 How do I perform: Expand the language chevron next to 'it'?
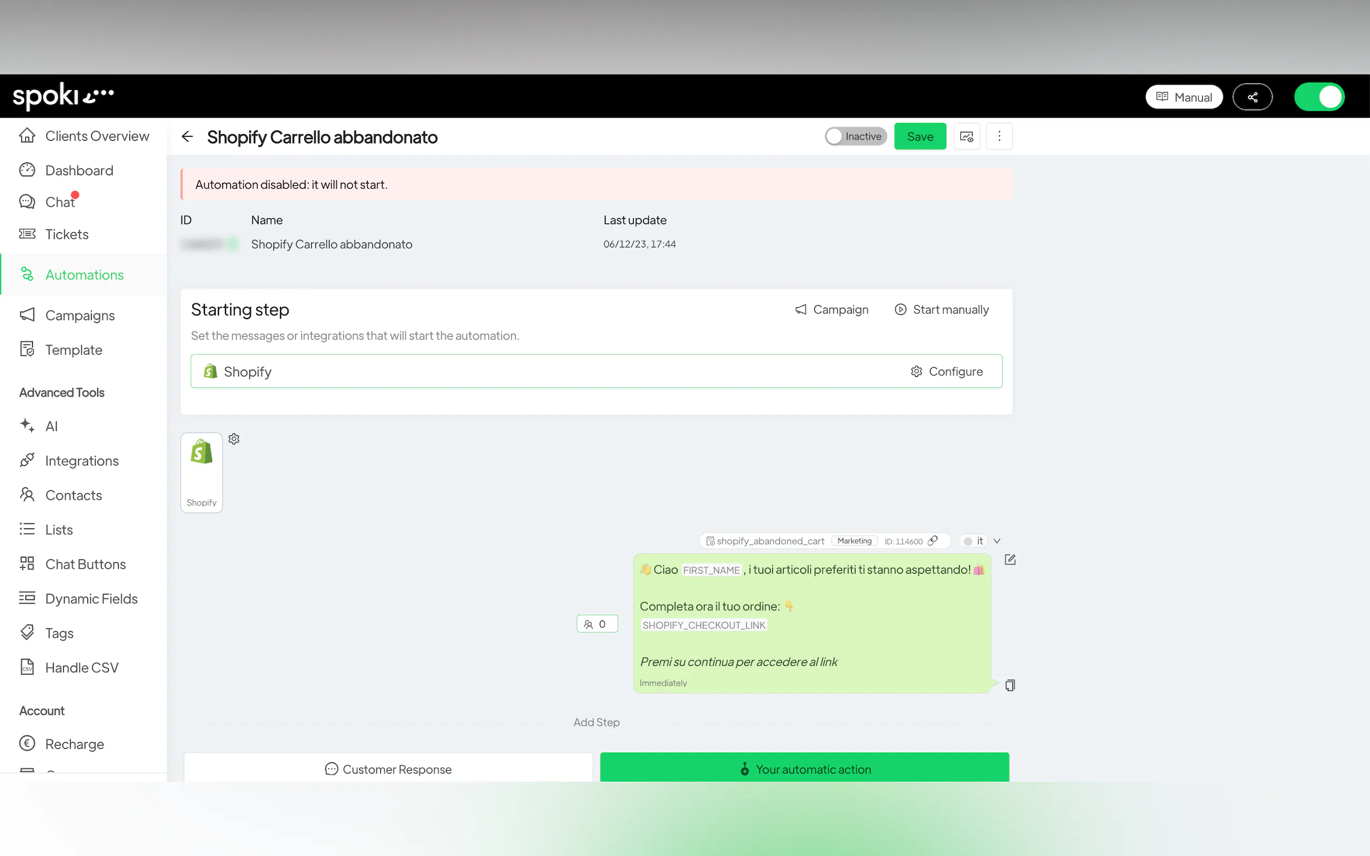(997, 541)
